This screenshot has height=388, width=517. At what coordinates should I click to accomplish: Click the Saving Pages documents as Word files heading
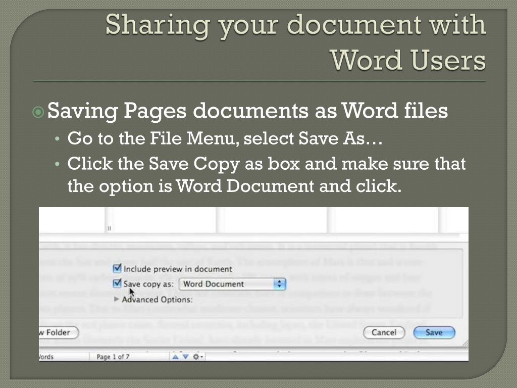point(247,111)
